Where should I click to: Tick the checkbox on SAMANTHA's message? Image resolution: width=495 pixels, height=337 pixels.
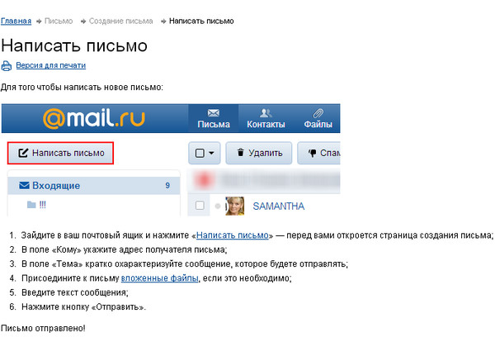200,206
